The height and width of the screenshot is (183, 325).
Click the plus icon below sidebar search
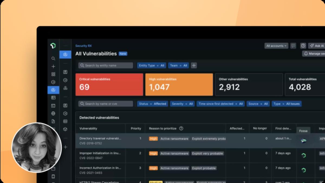53,66
